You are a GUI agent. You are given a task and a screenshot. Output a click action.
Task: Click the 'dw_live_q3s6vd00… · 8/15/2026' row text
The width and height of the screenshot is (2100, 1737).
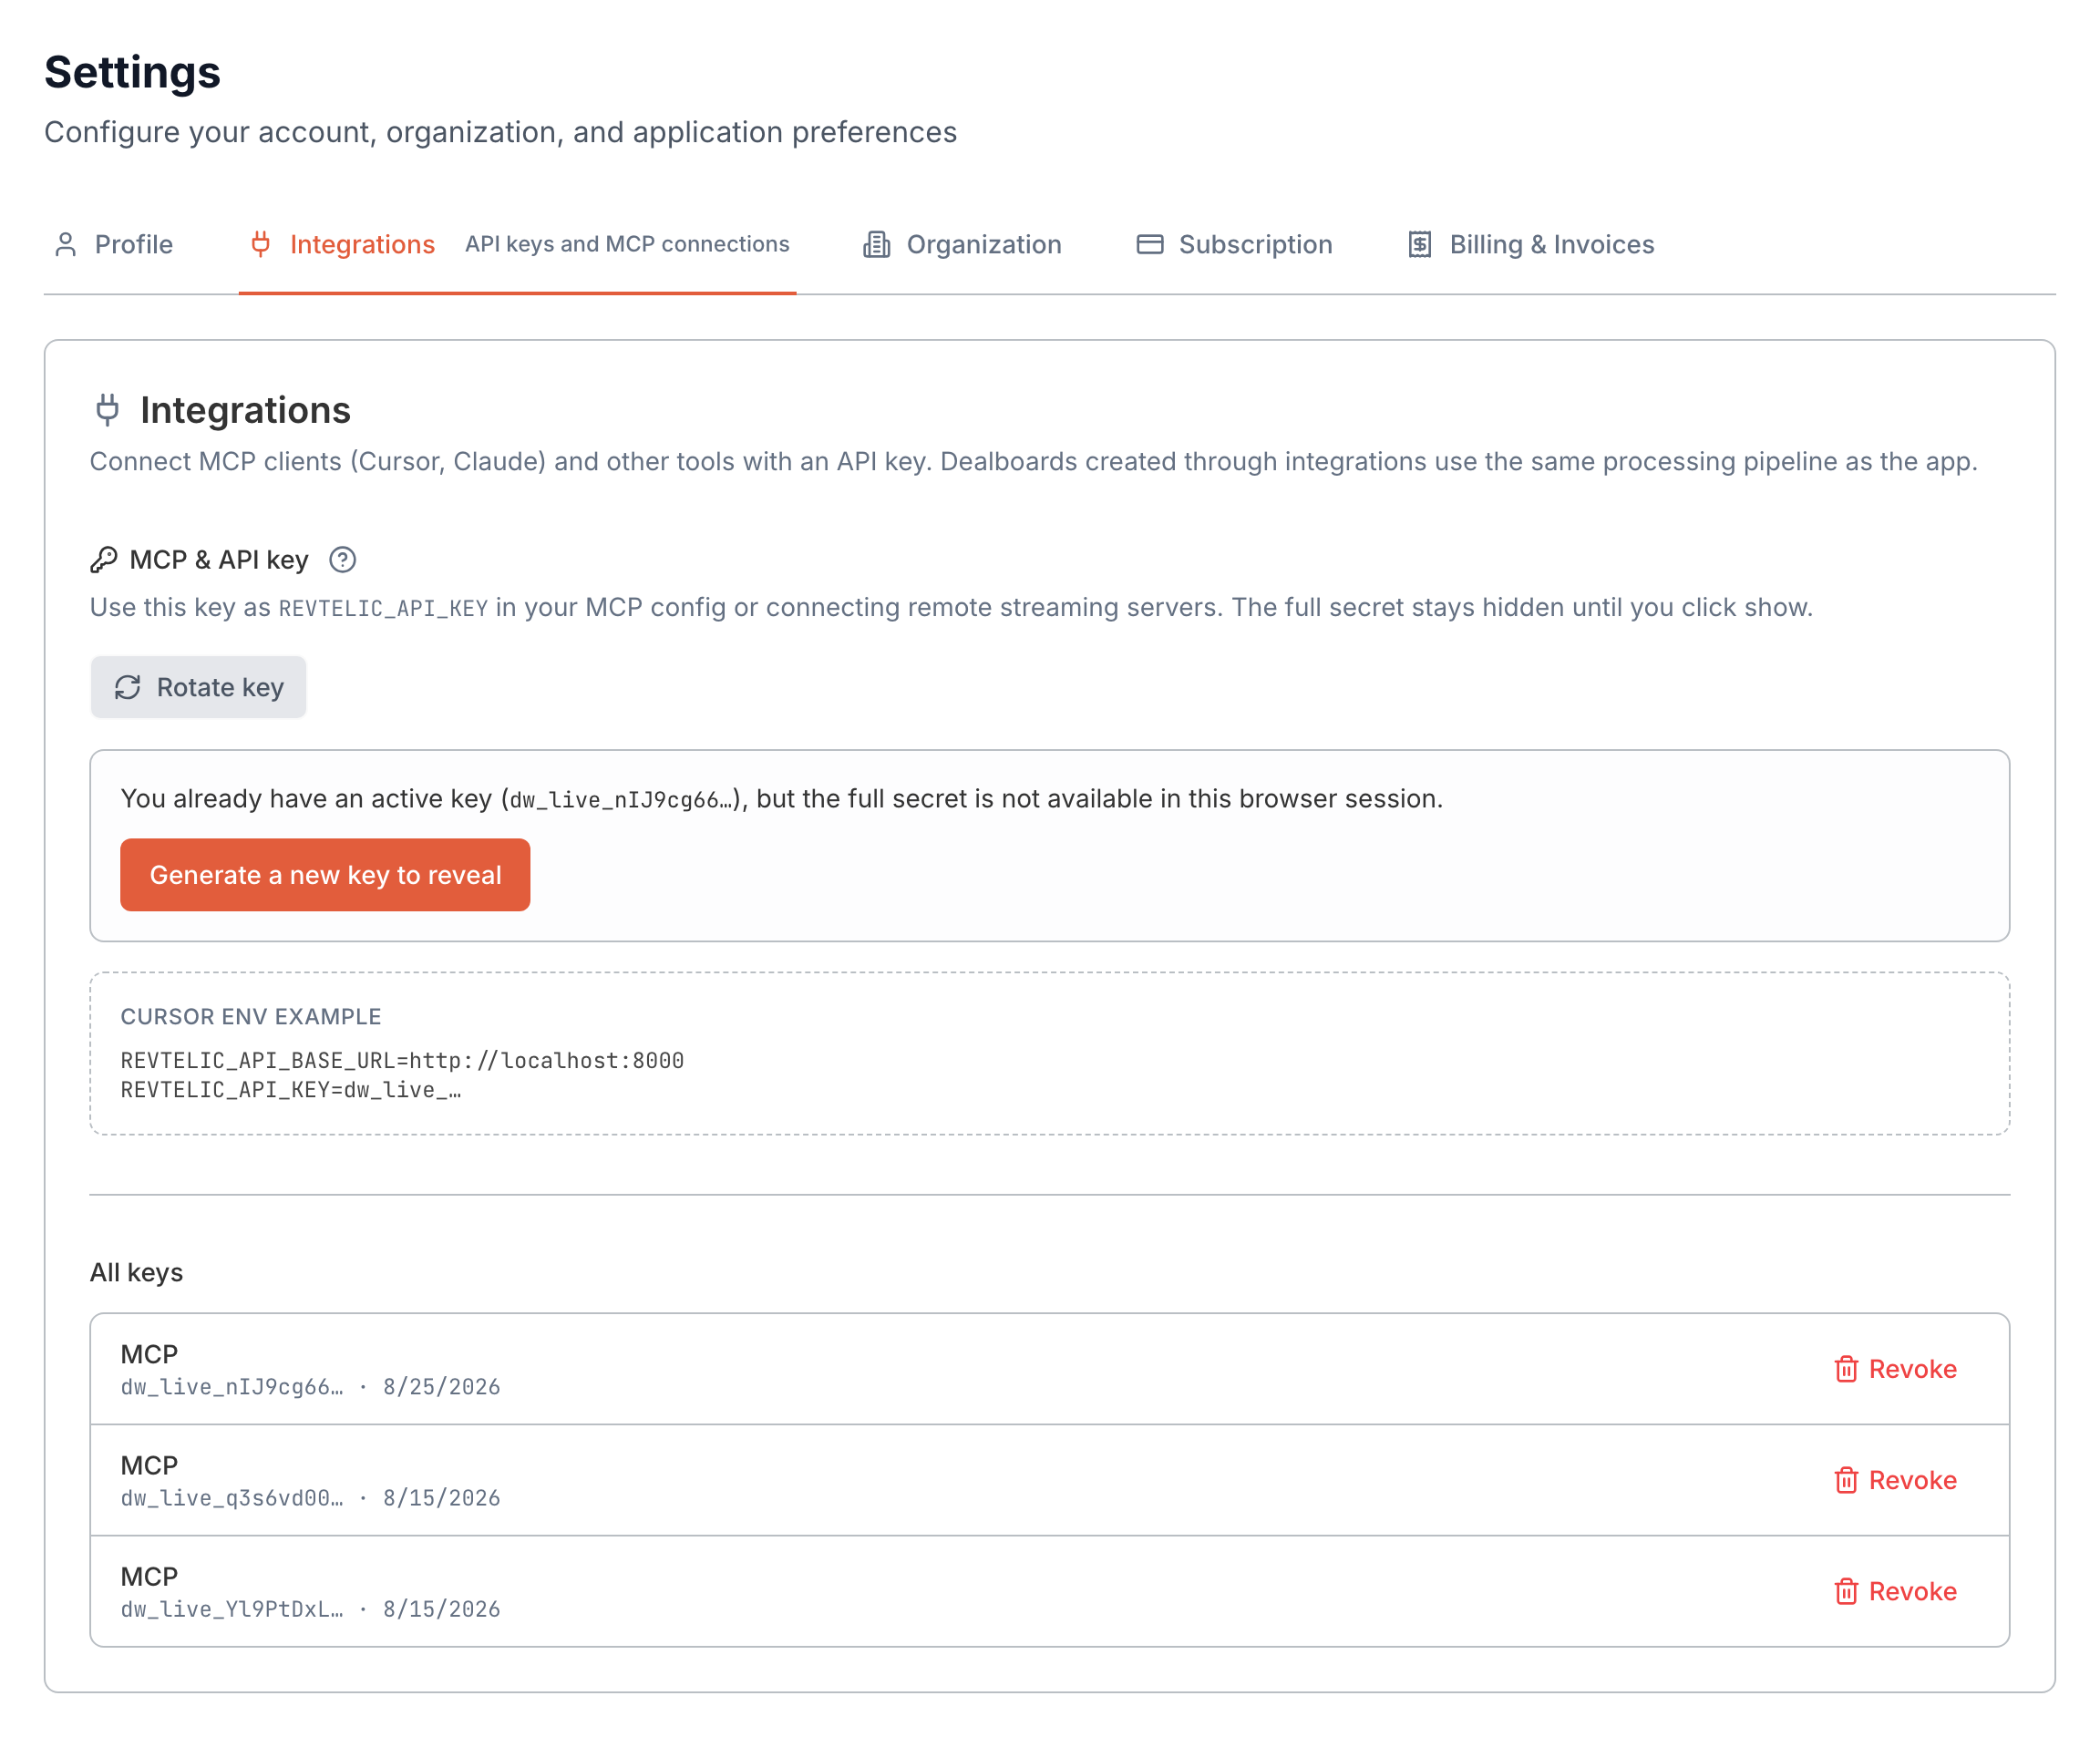click(310, 1498)
